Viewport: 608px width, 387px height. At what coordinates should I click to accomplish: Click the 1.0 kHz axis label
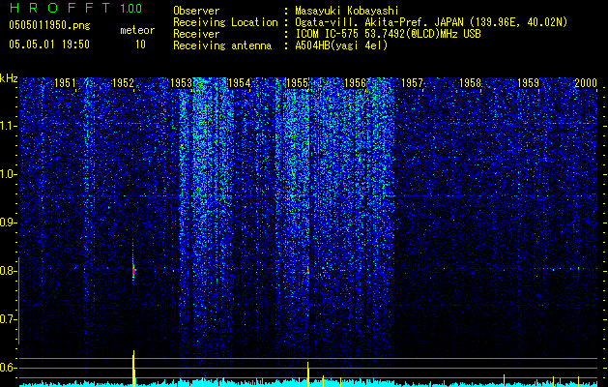(8, 174)
